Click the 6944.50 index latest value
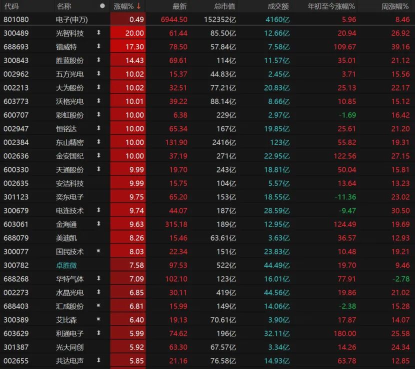The width and height of the screenshot is (415, 369). [x=174, y=19]
